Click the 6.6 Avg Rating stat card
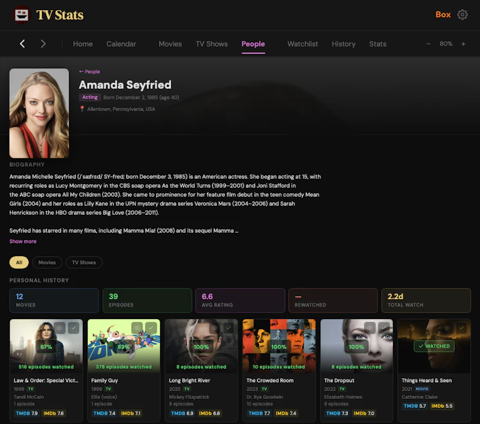480x424 pixels. [241, 300]
